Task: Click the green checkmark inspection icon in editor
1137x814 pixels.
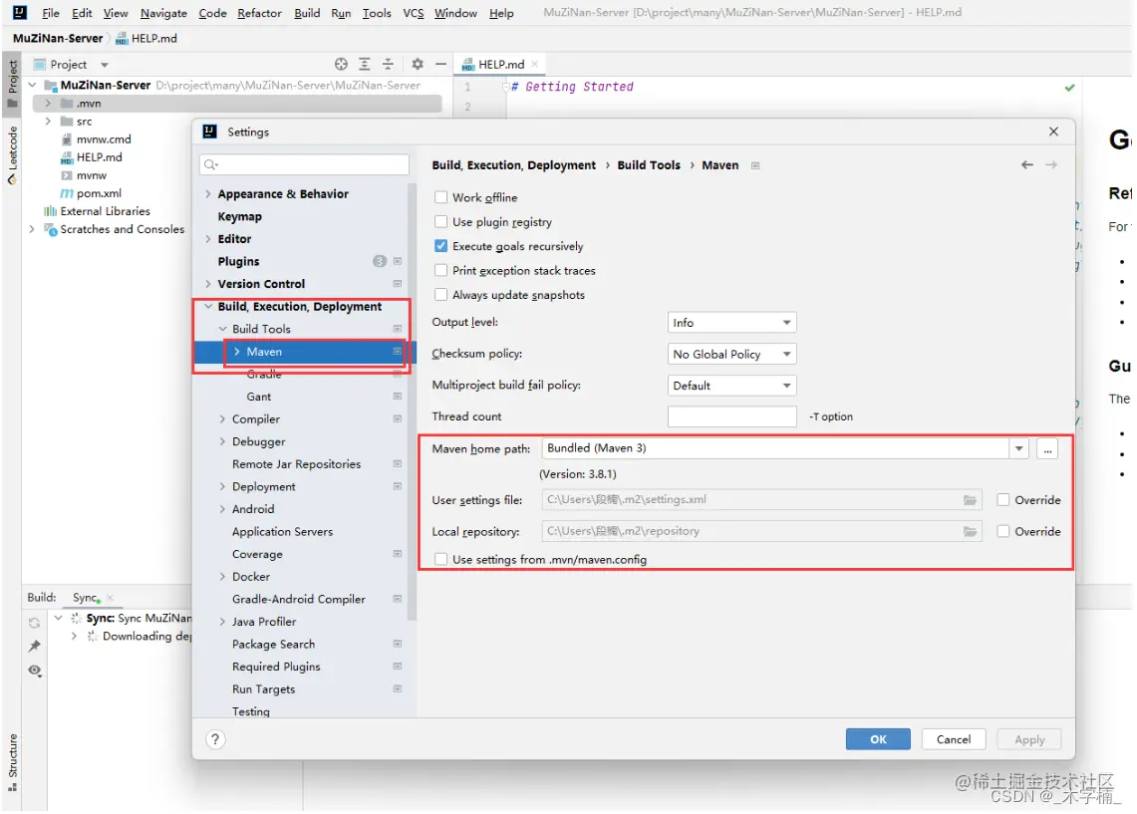Action: tap(1069, 88)
